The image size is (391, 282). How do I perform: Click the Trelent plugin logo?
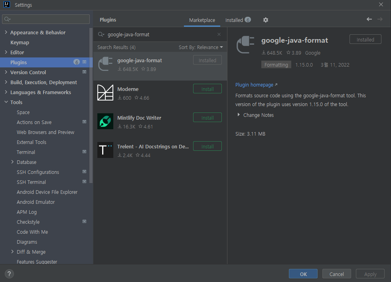(105, 150)
